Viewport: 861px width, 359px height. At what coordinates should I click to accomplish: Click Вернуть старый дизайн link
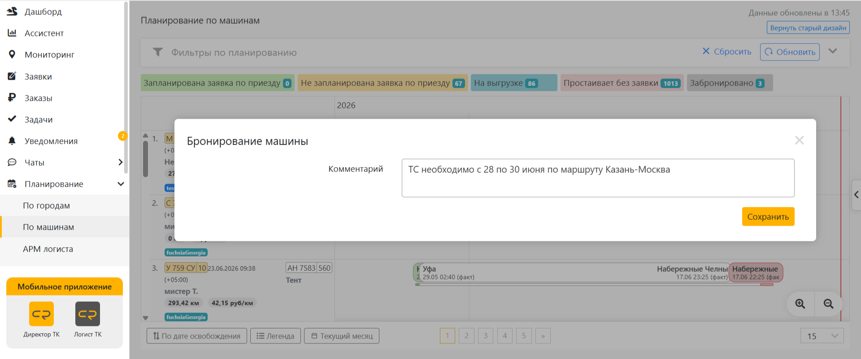tap(808, 28)
